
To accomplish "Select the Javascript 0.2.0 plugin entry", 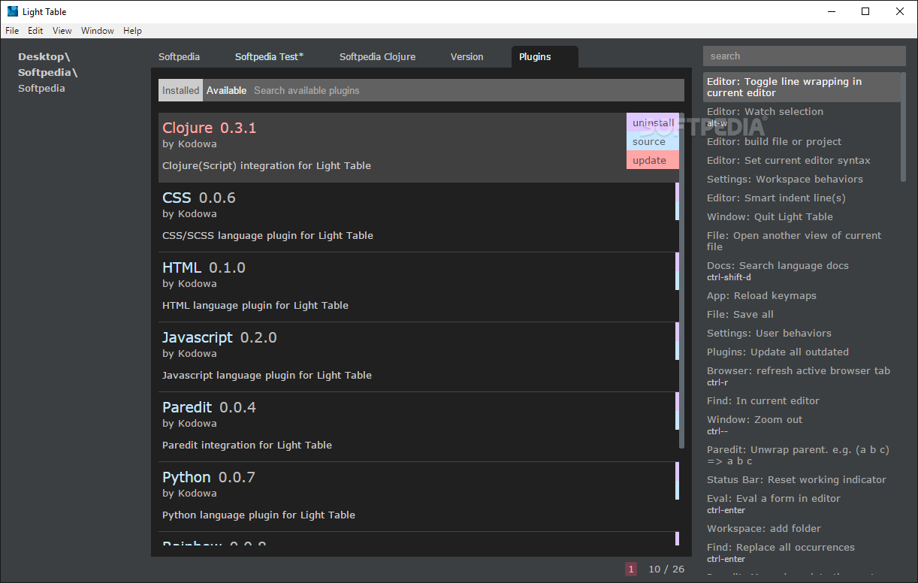I will tap(418, 357).
